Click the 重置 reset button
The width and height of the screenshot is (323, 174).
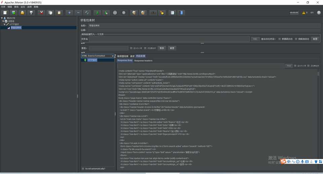point(172,48)
